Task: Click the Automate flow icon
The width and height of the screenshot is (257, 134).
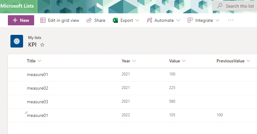Action: 150,20
